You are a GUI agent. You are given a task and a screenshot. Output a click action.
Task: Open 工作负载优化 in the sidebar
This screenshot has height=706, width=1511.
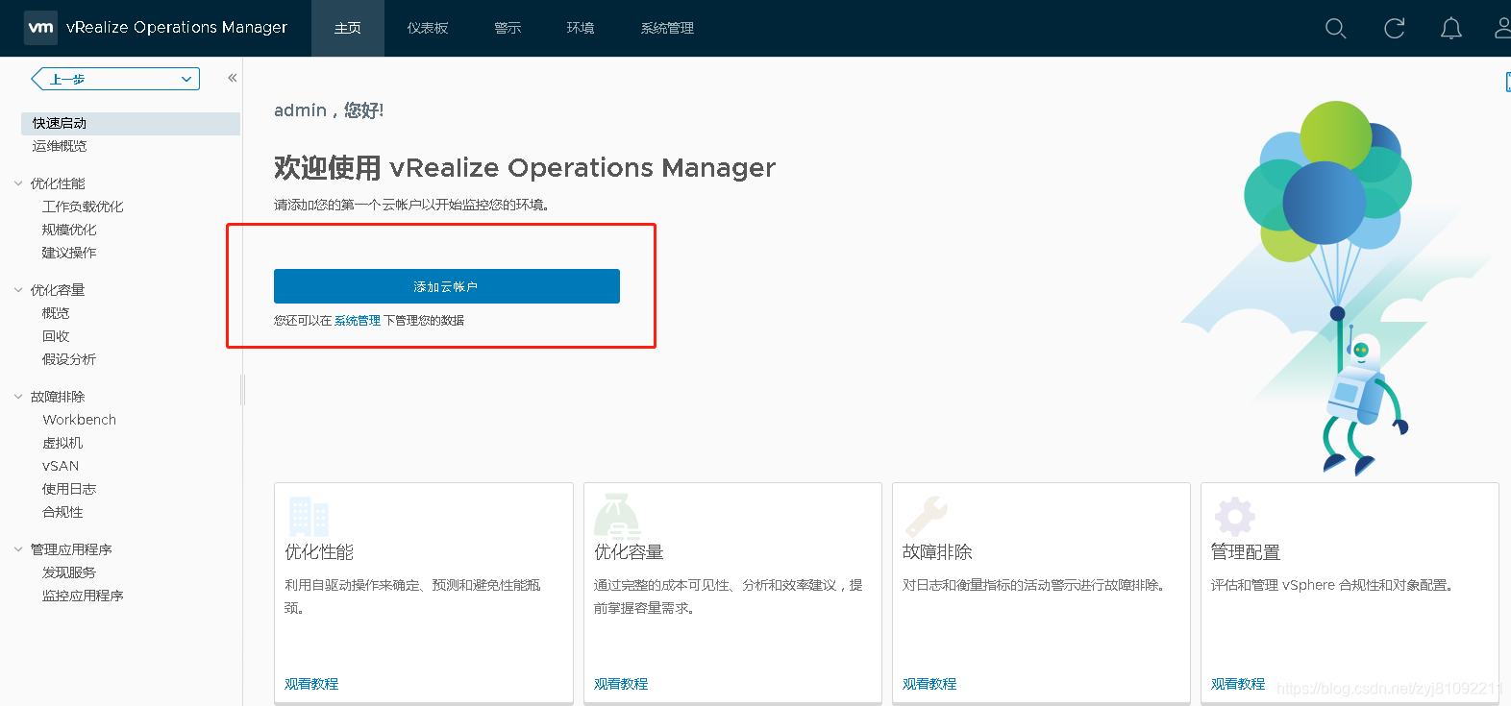pyautogui.click(x=83, y=207)
